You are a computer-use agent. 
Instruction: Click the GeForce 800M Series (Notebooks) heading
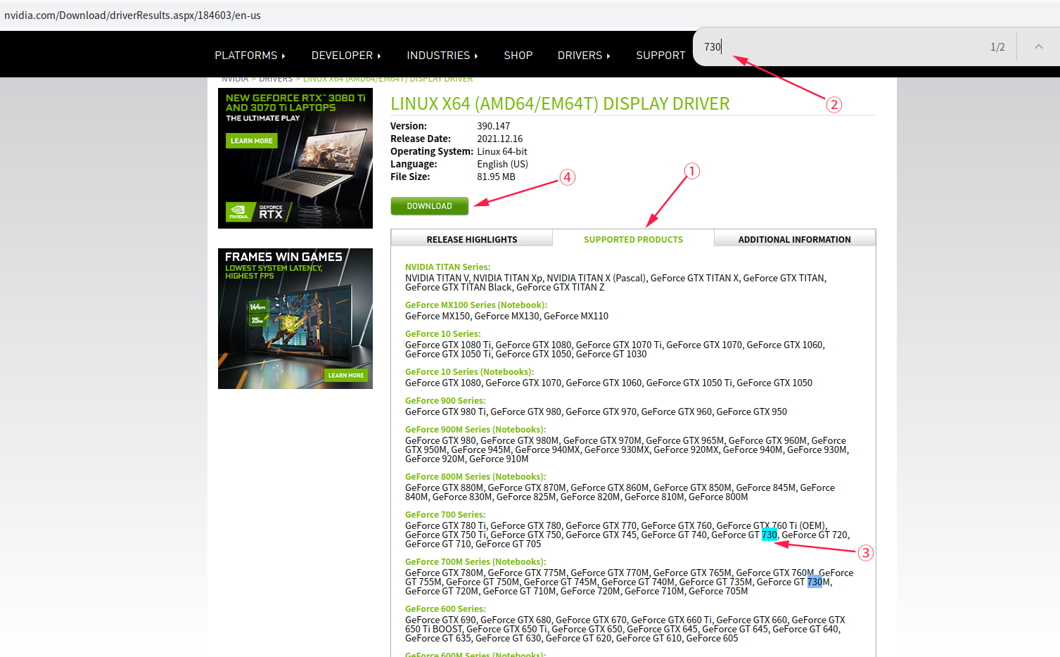[475, 476]
